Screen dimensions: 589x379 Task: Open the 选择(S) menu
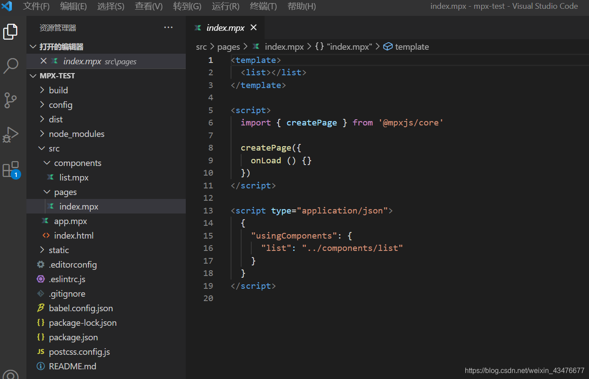110,6
